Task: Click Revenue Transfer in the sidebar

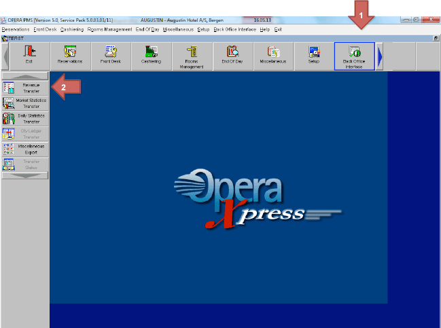Action: pos(25,88)
